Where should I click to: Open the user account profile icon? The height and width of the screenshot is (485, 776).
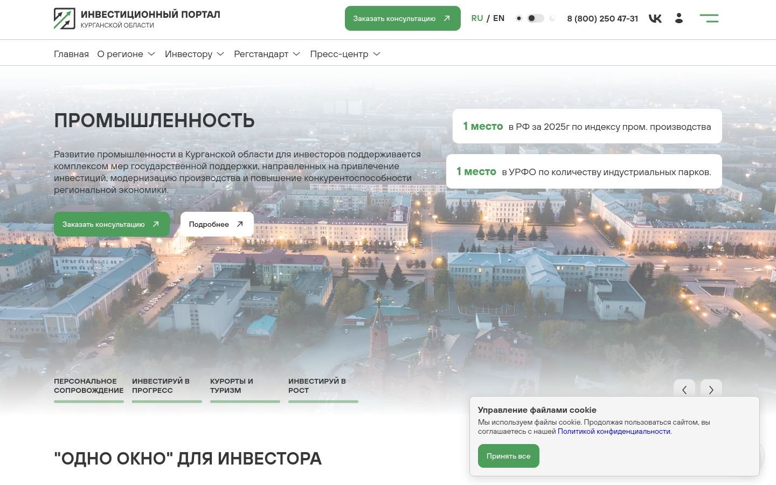point(679,18)
